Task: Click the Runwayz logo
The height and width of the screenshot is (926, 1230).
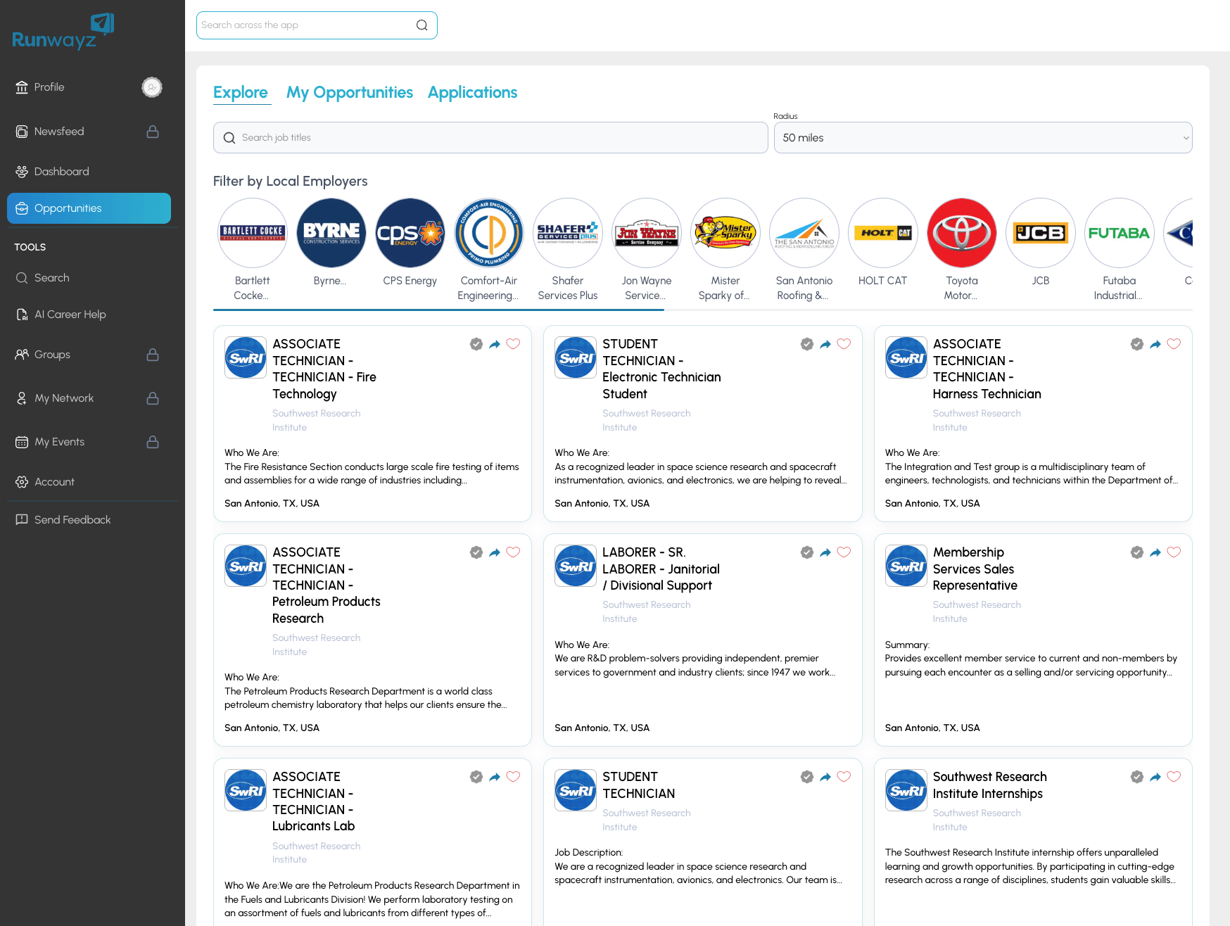Action: click(63, 32)
